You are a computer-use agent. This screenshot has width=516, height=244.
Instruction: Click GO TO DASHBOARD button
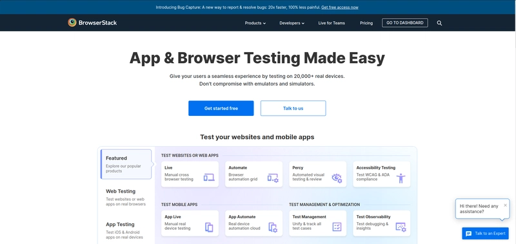point(405,23)
